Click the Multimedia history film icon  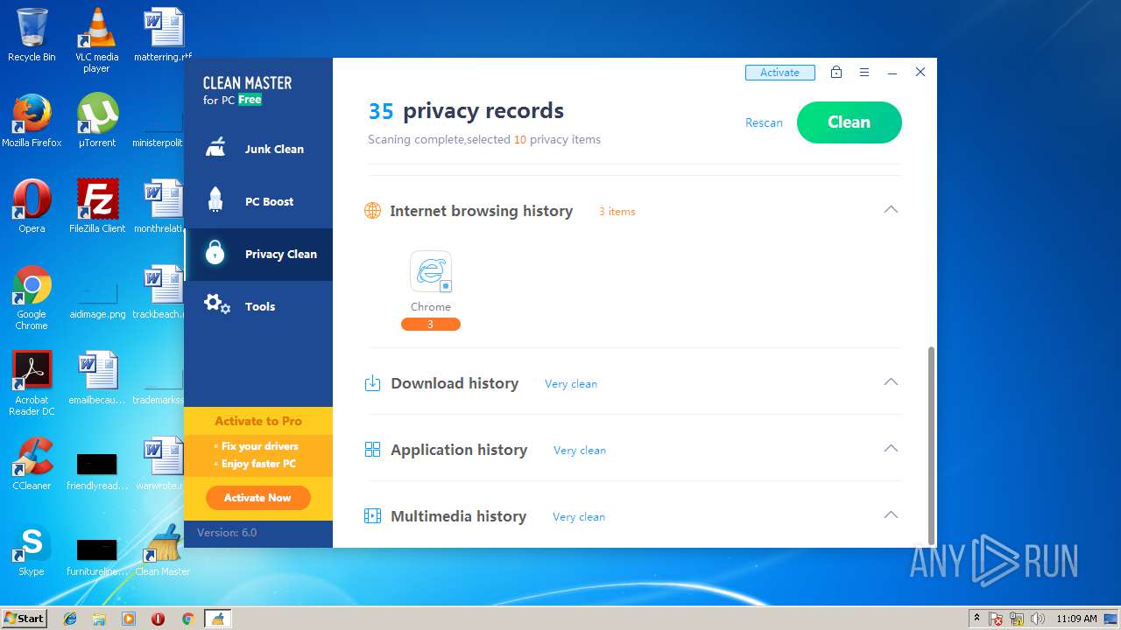[372, 516]
